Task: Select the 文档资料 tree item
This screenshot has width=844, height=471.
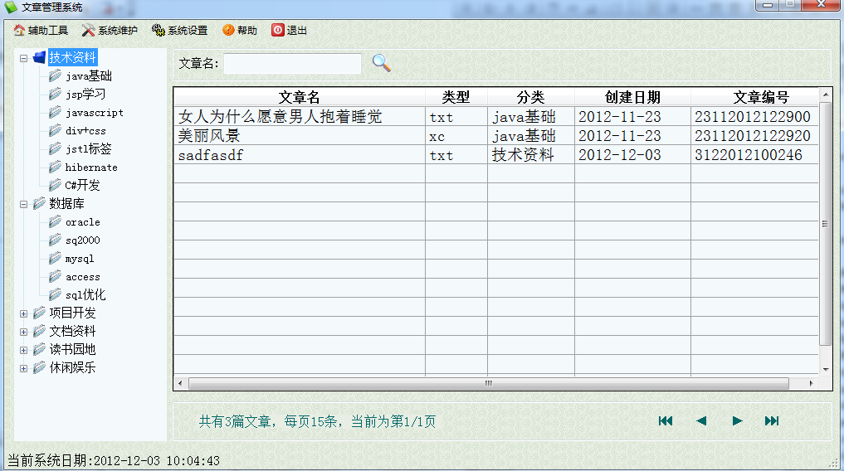Action: point(73,331)
